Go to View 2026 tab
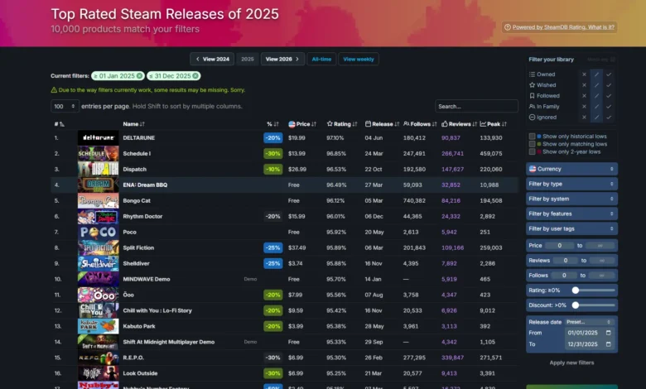The height and width of the screenshot is (389, 646). 282,59
